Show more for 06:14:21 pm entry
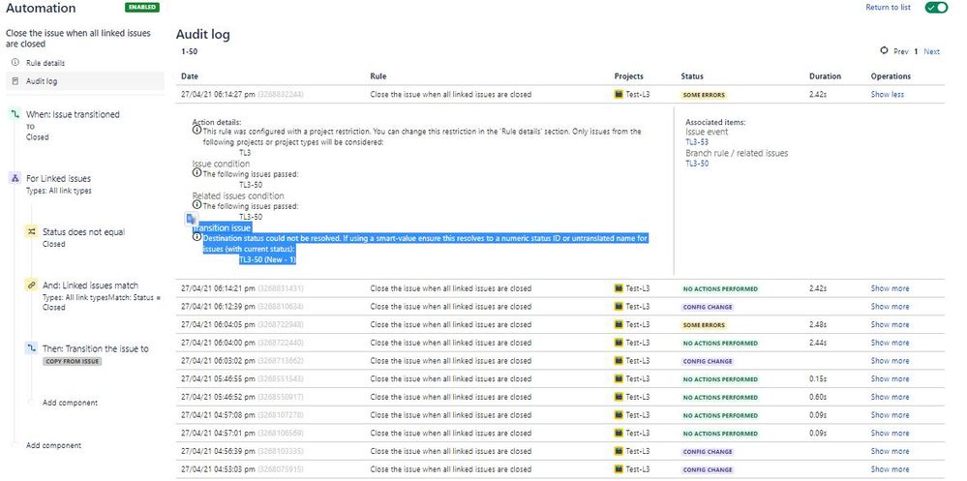Screen dimensions: 967x481 [x=890, y=288]
